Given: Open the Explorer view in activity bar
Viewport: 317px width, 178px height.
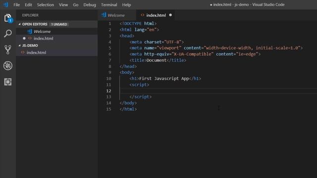Looking at the screenshot, I should coord(8,18).
